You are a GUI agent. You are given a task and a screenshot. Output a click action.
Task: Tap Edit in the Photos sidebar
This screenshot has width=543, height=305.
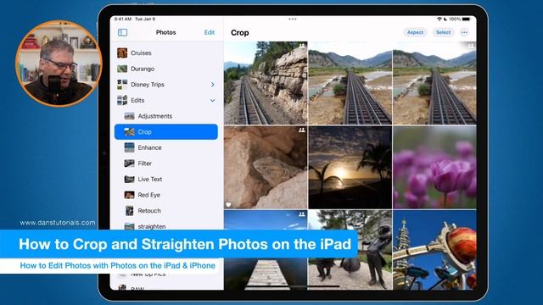[210, 32]
